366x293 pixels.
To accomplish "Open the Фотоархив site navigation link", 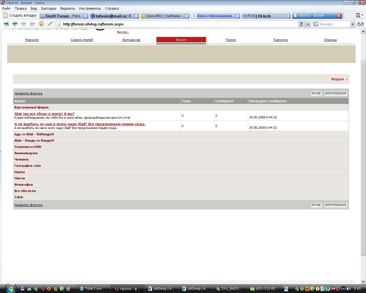I will point(131,40).
